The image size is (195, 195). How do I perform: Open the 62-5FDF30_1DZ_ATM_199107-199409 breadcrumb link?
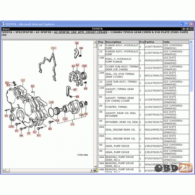pos(80,32)
